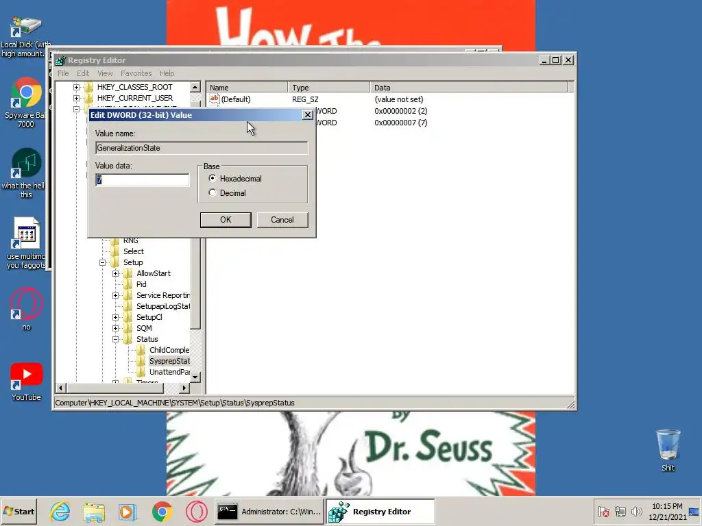Click the HKEY_CURRENT_USER folder icon

(x=89, y=98)
